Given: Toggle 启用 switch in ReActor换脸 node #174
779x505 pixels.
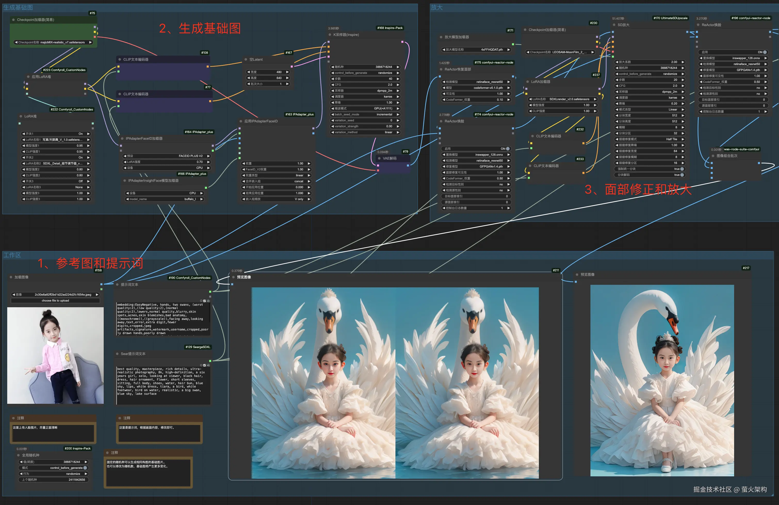Looking at the screenshot, I should pos(507,149).
